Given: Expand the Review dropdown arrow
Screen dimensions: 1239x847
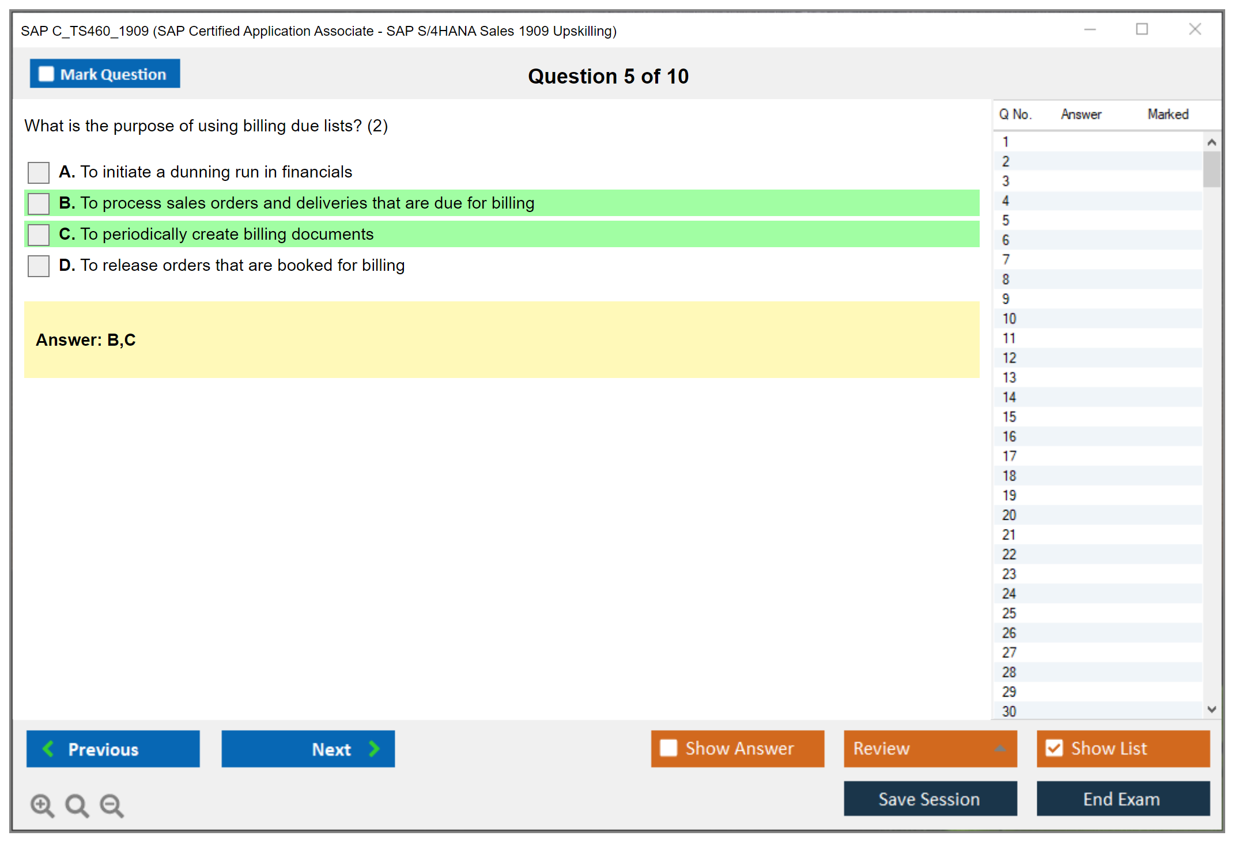Looking at the screenshot, I should (1000, 748).
